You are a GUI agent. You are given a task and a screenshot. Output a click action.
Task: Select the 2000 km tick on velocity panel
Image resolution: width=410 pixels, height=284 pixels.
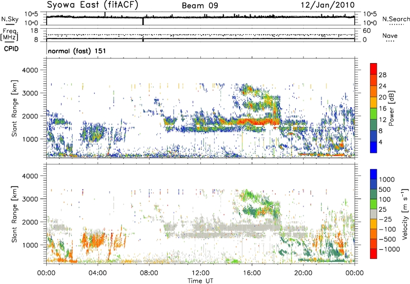(x=30, y=222)
